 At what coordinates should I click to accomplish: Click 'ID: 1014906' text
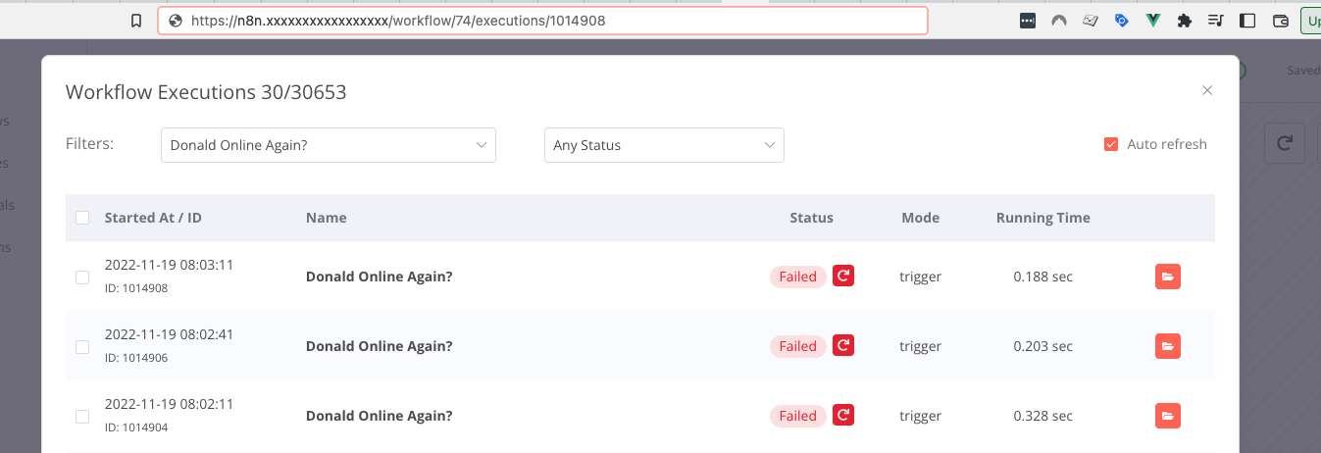(136, 358)
